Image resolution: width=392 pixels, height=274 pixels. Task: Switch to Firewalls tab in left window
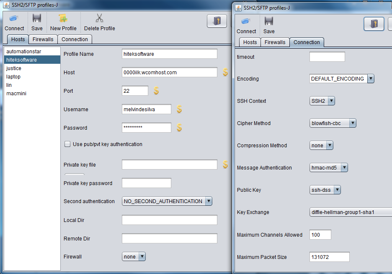(43, 39)
